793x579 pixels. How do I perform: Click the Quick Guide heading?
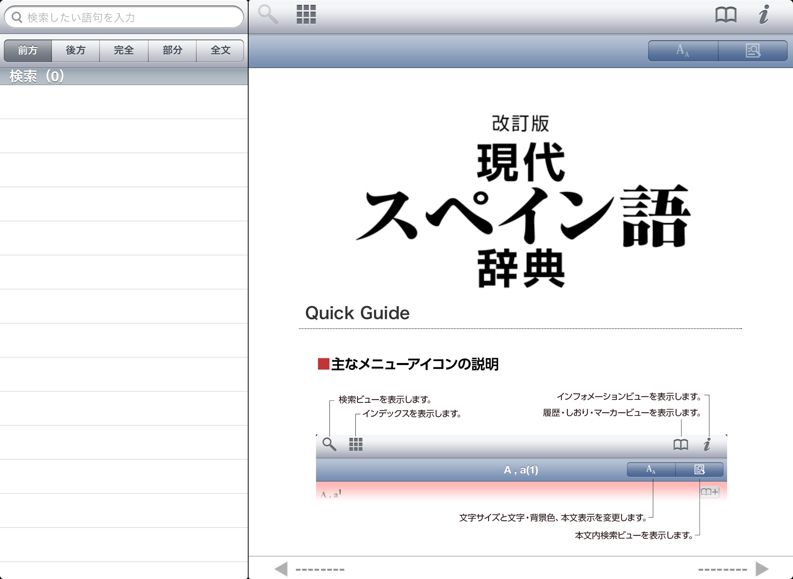point(357,313)
